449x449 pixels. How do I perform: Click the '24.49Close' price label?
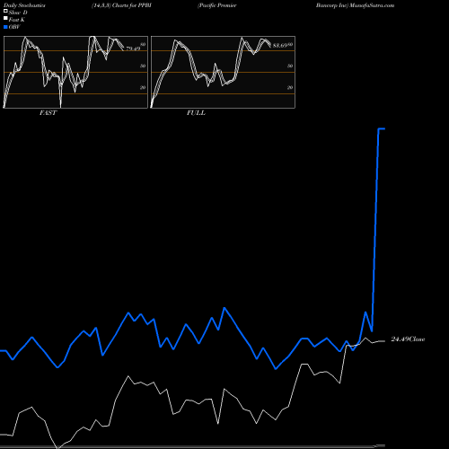408,339
